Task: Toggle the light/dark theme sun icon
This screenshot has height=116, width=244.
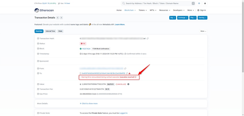Action: pyautogui.click(x=199, y=4)
